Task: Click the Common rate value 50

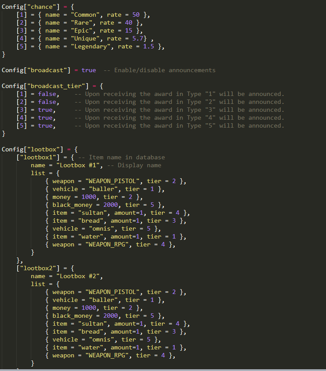Action: [x=136, y=15]
